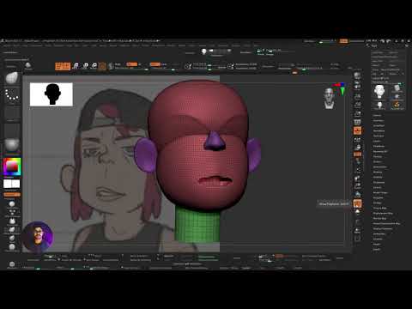412x309 pixels.
Task: Click the Focal Shift circle icon in top shelf
Action: click(x=188, y=66)
